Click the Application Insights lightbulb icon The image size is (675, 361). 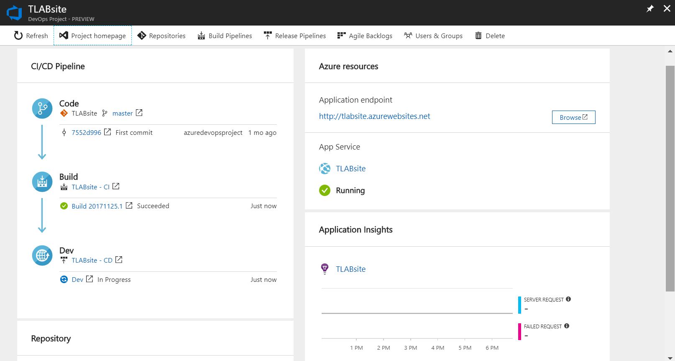[x=325, y=269]
